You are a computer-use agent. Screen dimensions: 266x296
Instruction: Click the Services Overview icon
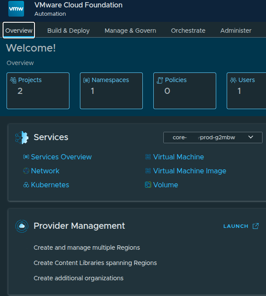pyautogui.click(x=26, y=157)
